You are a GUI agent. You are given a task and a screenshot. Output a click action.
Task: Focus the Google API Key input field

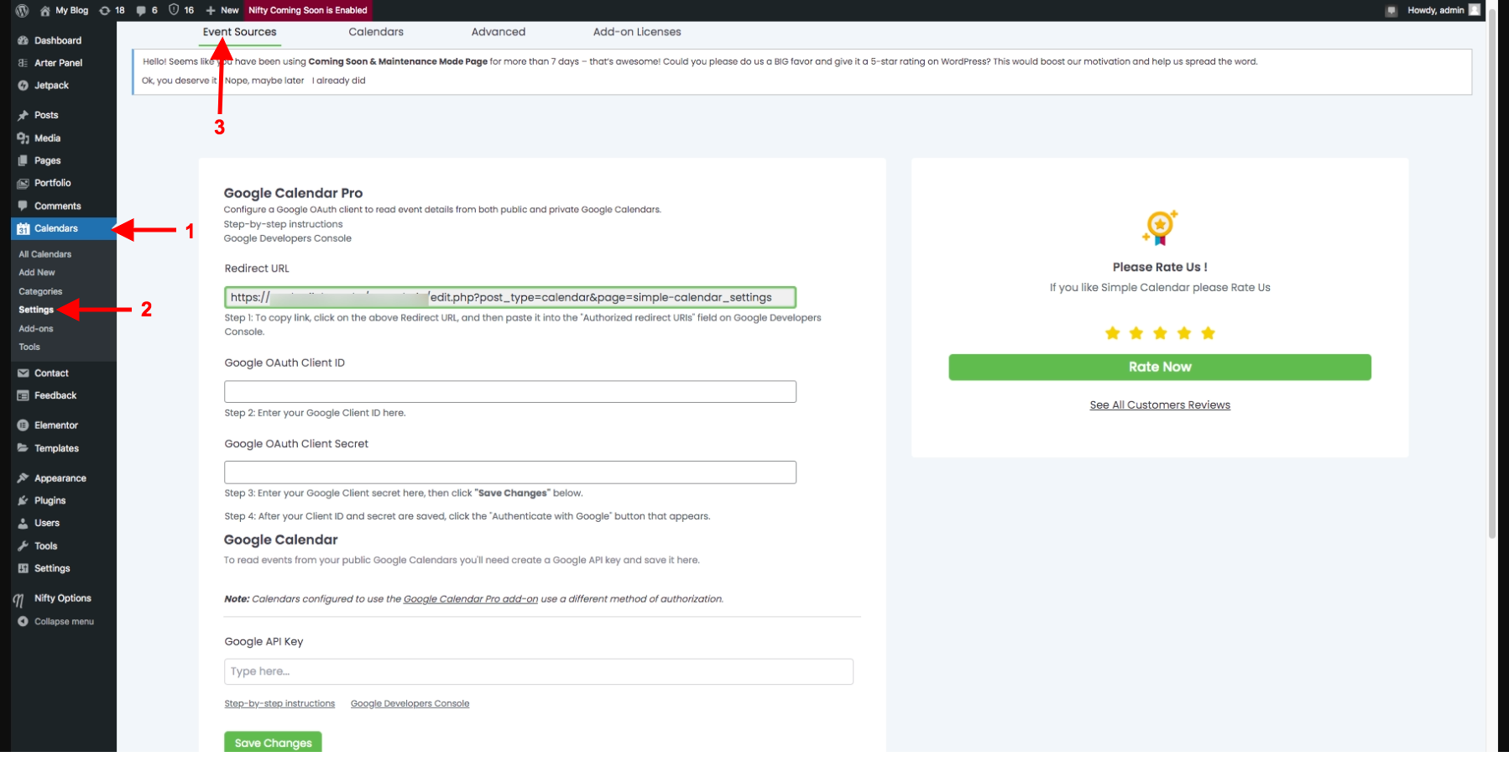[538, 671]
